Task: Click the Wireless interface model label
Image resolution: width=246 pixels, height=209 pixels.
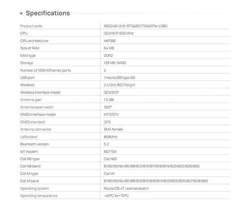Action: coord(40,92)
